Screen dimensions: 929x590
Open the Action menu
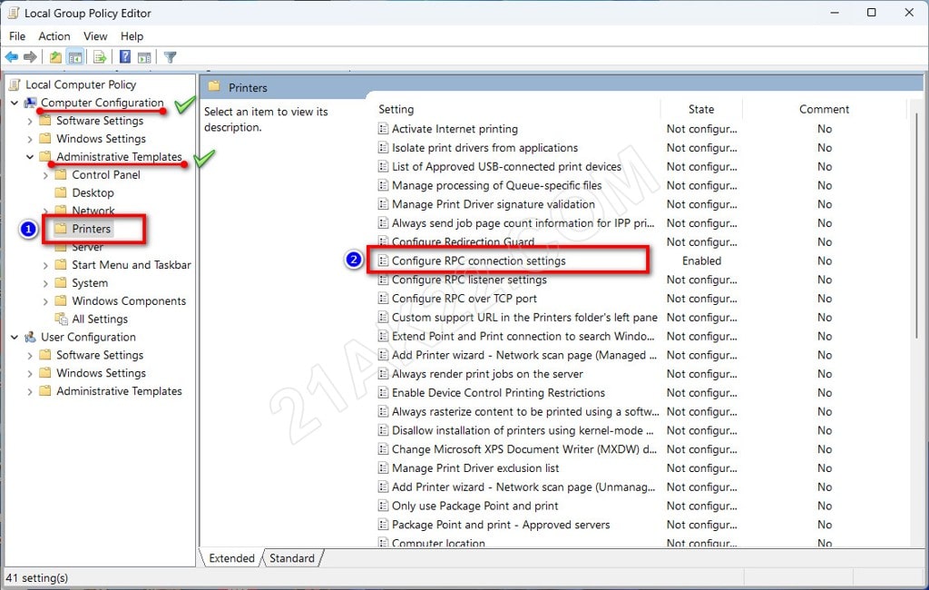[x=54, y=36]
